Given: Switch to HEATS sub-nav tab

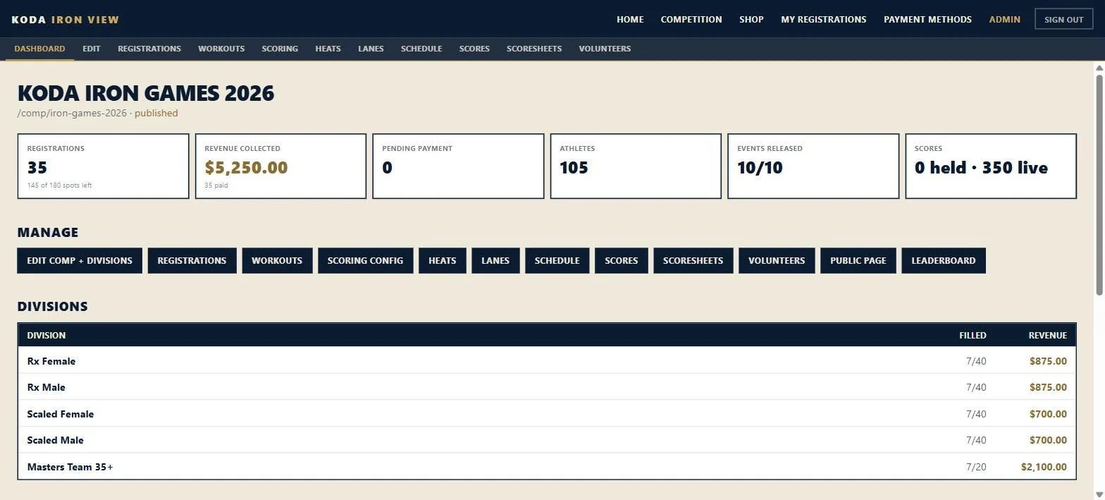Looking at the screenshot, I should click(x=328, y=49).
